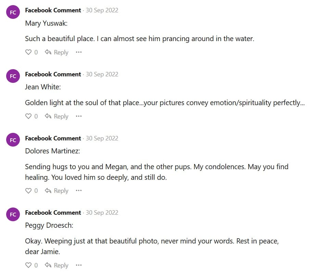The image size is (313, 276).
Task: Reply to Mary Yuswak's comment
Action: tap(57, 52)
